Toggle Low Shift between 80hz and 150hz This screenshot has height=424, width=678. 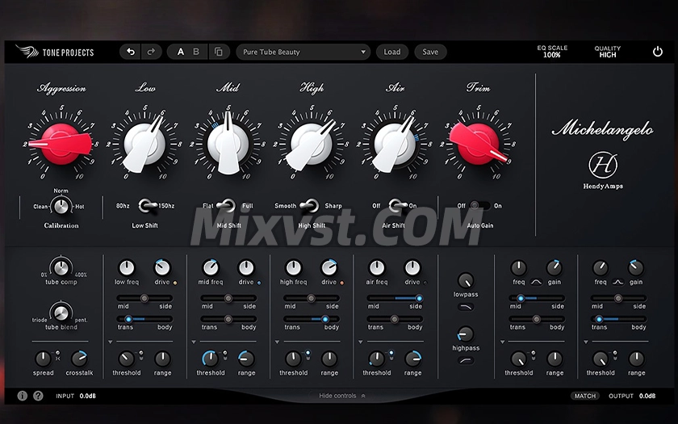145,206
